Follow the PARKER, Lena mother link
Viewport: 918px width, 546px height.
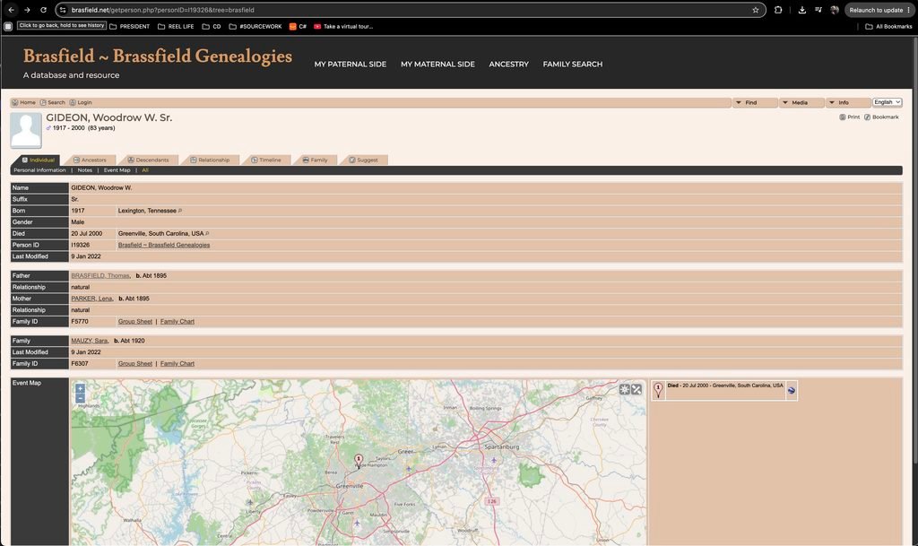(x=92, y=299)
